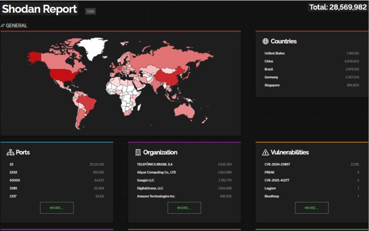The image size is (369, 231).
Task: Open MORE button under Organization
Action: tap(184, 208)
